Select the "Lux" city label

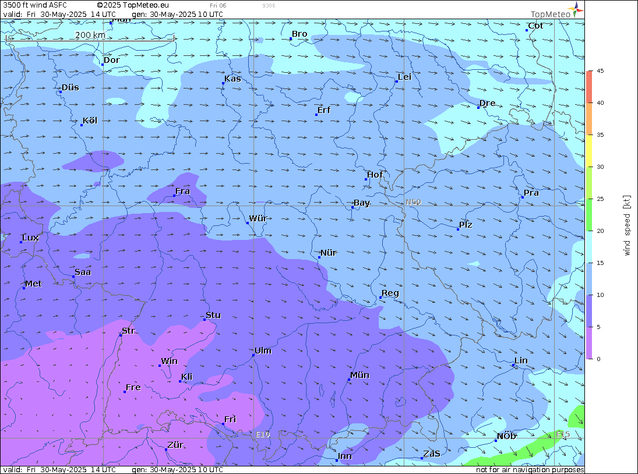(30, 238)
